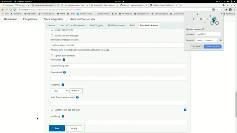Click Update password button
The image size is (237, 133).
tap(213, 47)
